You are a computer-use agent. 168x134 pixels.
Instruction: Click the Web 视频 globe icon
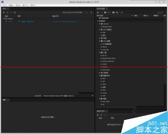pyautogui.click(x=102, y=41)
